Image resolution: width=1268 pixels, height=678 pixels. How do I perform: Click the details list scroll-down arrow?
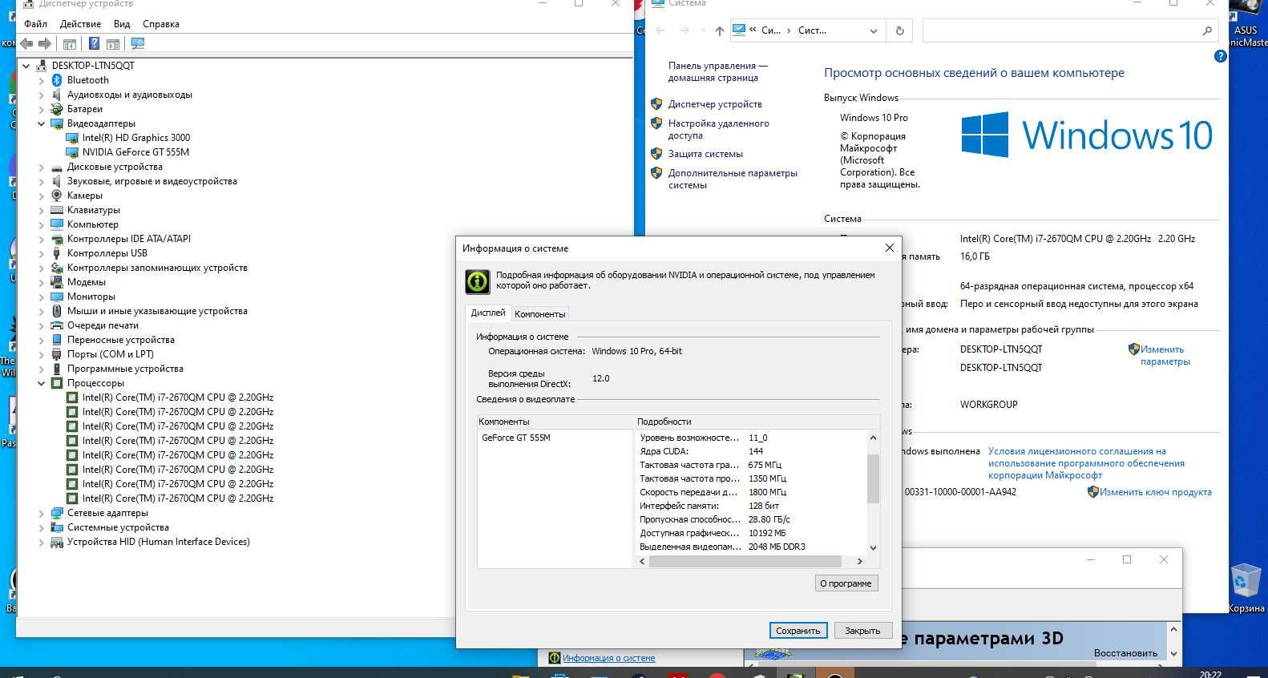[x=873, y=548]
